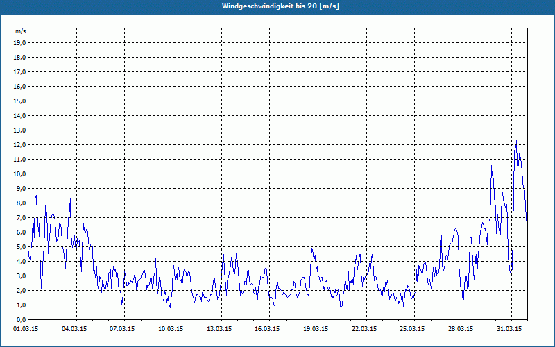This screenshot has width=555, height=347.
Task: Click the 2,0 y-axis label
Action: [x=21, y=290]
